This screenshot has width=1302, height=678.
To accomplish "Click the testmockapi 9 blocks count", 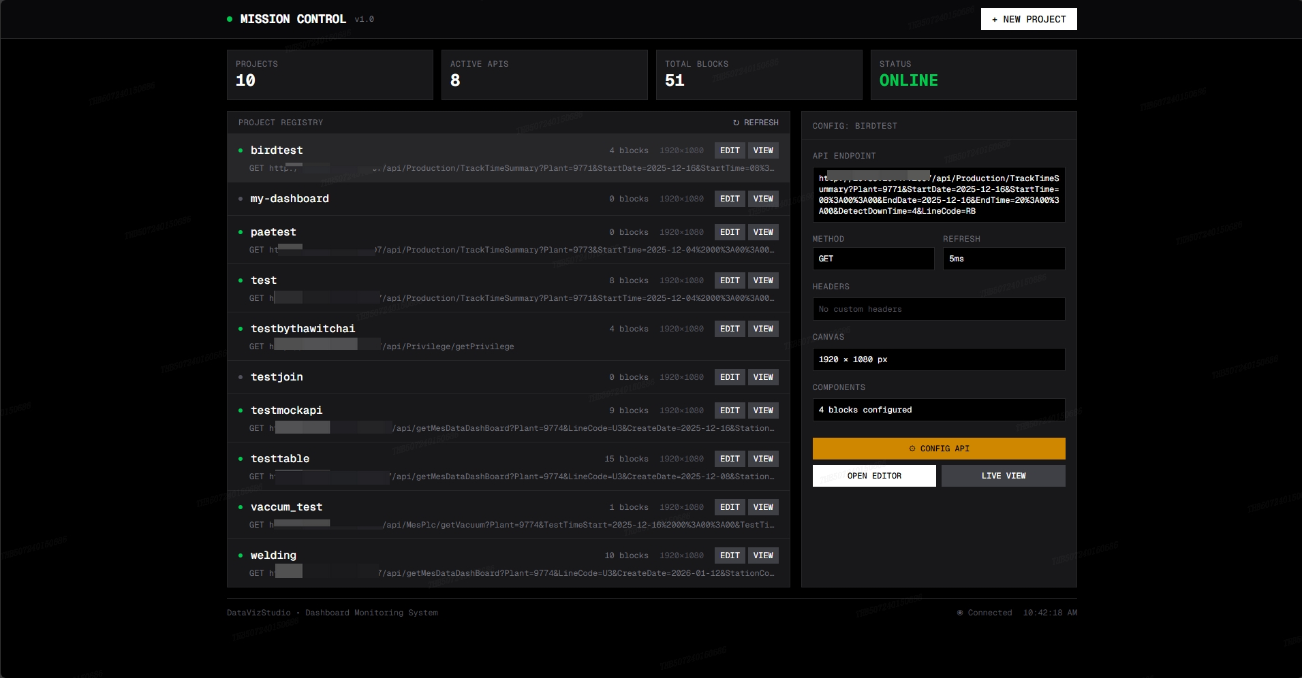I will click(x=629, y=410).
